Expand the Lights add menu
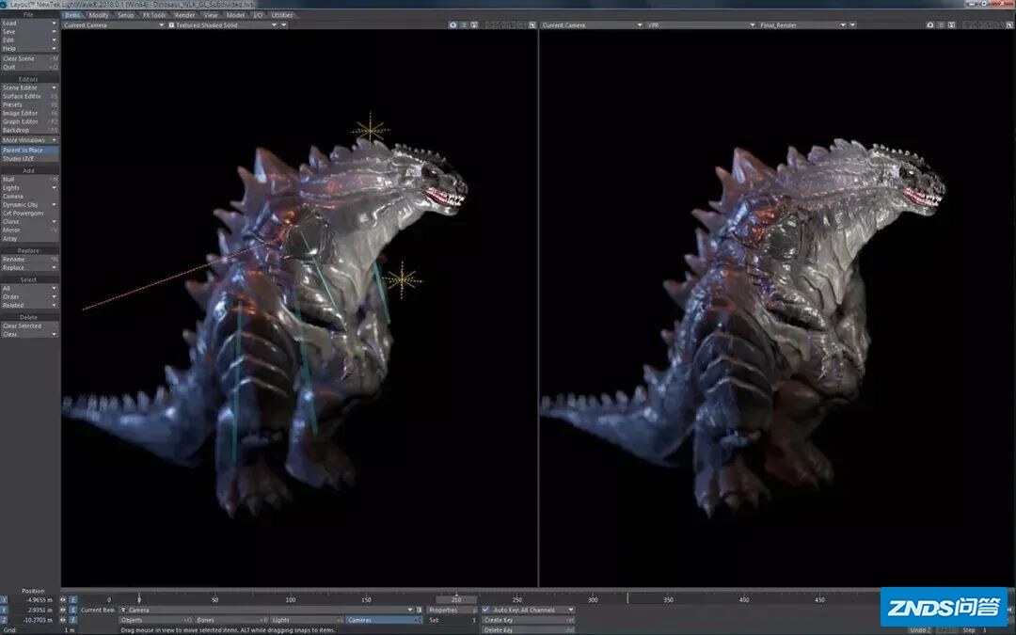 (x=29, y=187)
